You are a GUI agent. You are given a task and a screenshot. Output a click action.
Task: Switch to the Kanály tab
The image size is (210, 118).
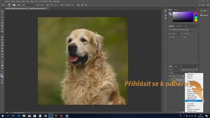[x=176, y=66]
